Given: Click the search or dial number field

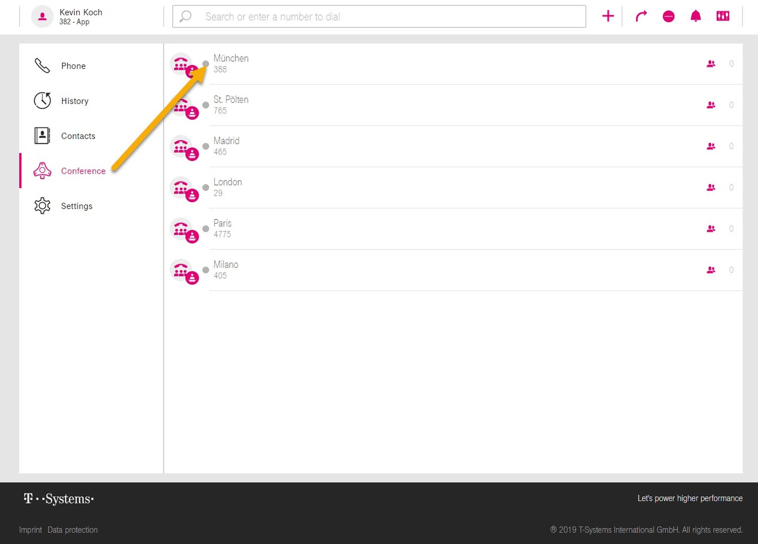Looking at the screenshot, I should (x=379, y=17).
